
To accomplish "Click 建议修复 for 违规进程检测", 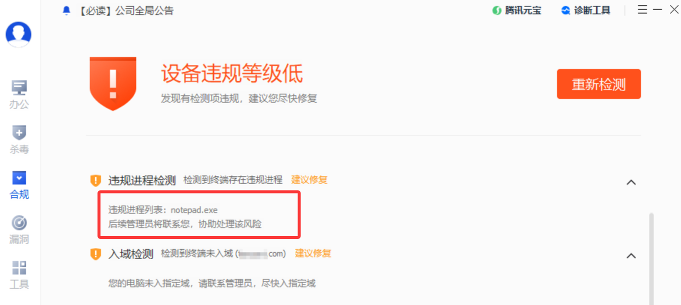I will pyautogui.click(x=309, y=179).
